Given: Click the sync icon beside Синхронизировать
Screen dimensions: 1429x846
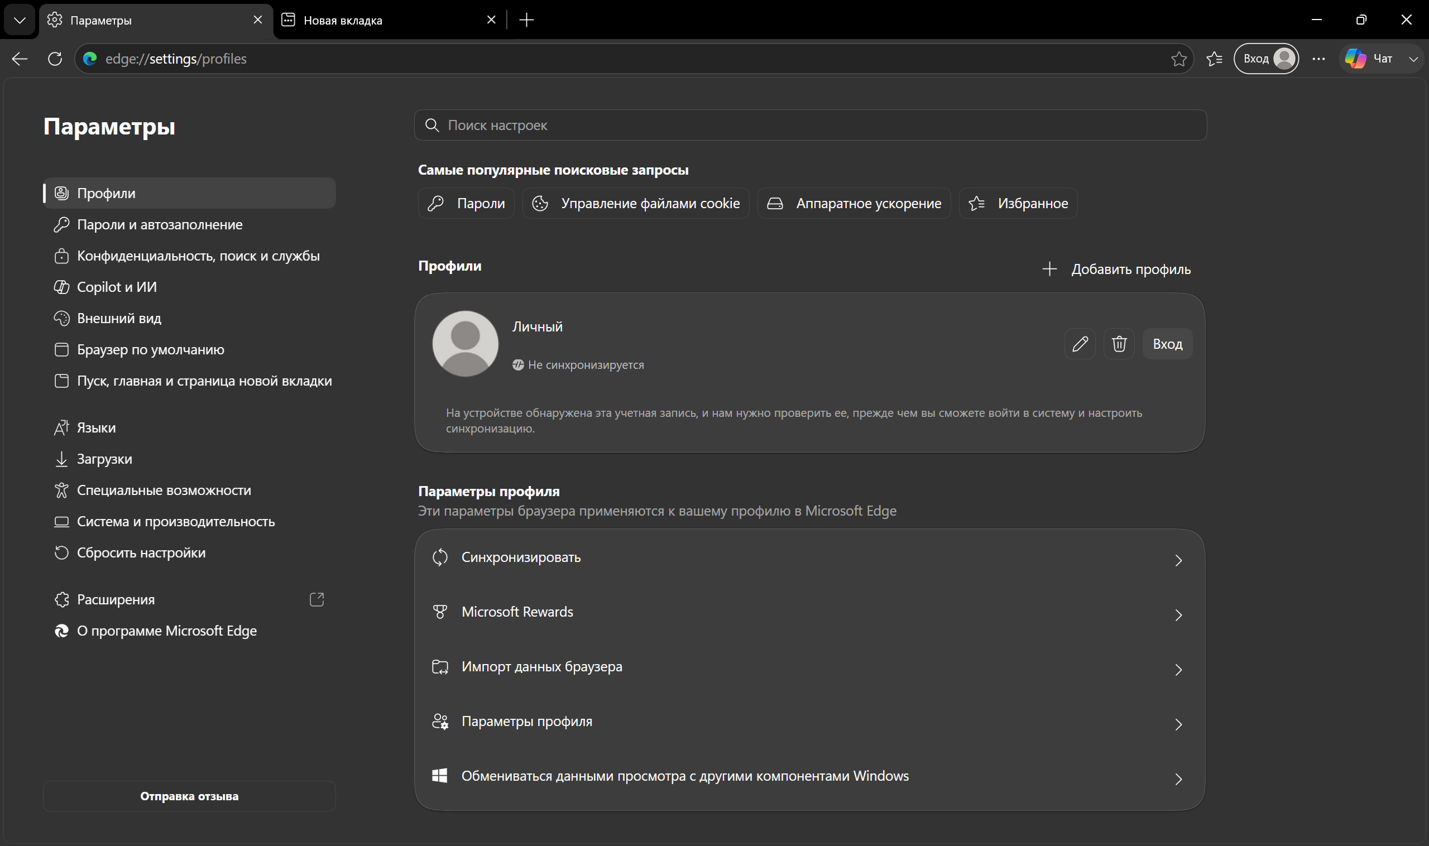Looking at the screenshot, I should (440, 557).
